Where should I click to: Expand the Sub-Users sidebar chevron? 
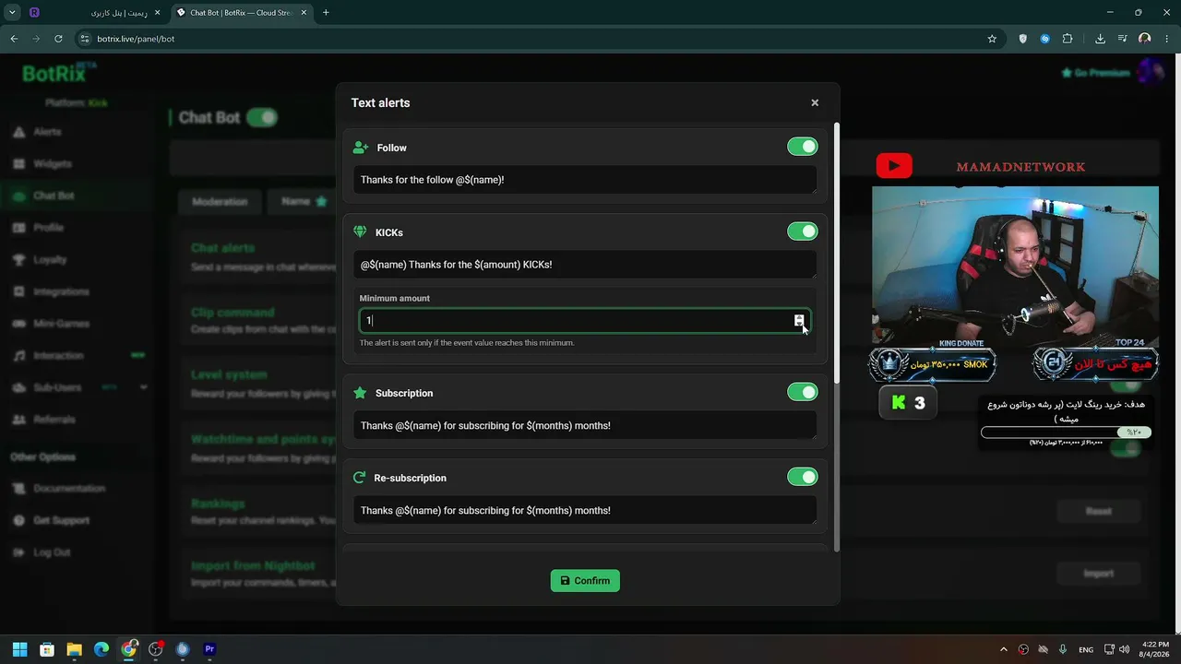click(143, 387)
